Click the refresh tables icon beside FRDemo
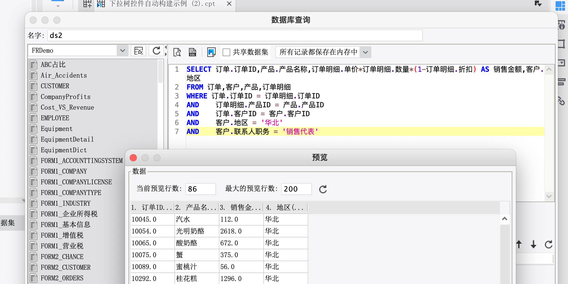Screen dimensions: 568x284 pos(156,51)
